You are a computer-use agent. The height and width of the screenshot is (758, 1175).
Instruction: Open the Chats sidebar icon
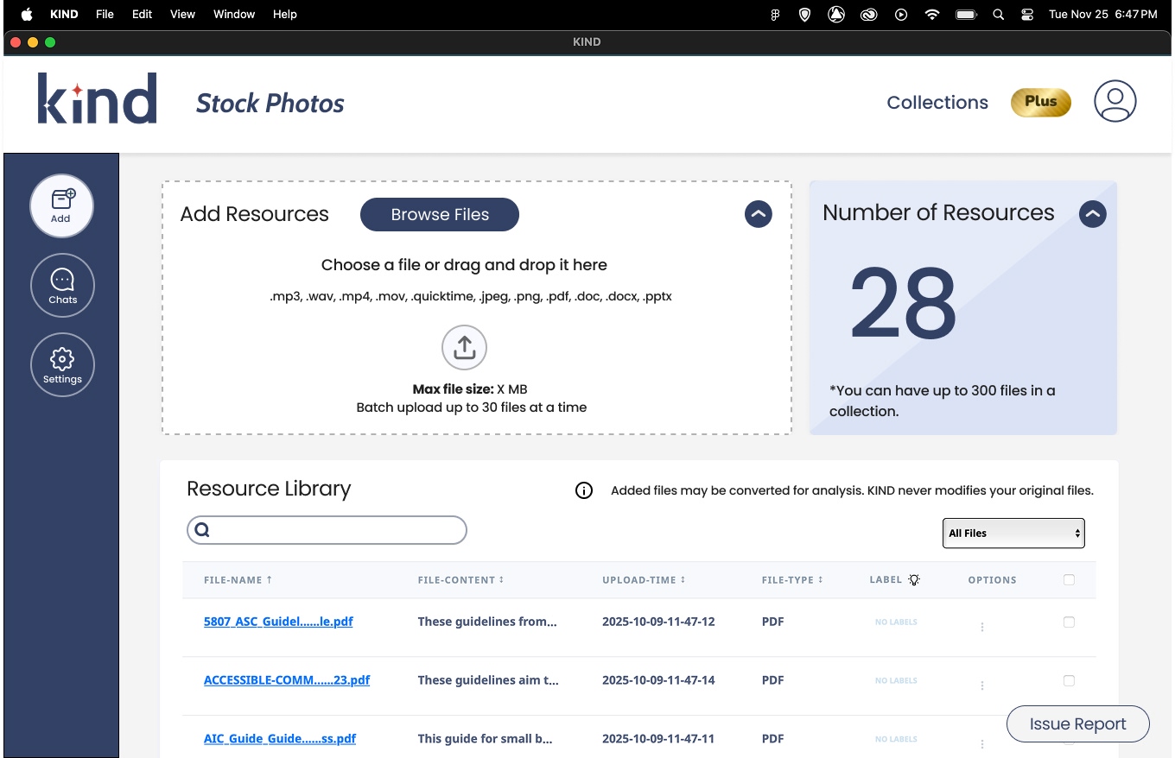pos(62,285)
